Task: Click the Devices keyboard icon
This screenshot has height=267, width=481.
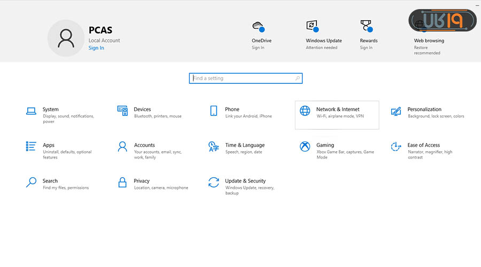Action: [122, 111]
